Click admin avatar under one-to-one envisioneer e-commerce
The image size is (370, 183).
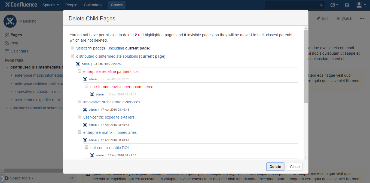[92, 94]
